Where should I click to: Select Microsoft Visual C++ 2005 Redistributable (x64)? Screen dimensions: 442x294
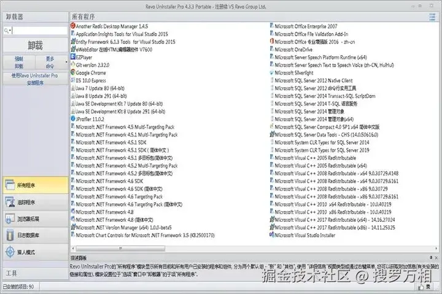[321, 165]
